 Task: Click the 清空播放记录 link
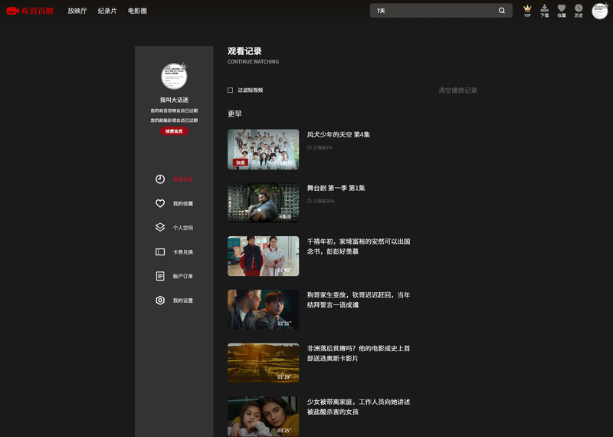click(x=457, y=90)
